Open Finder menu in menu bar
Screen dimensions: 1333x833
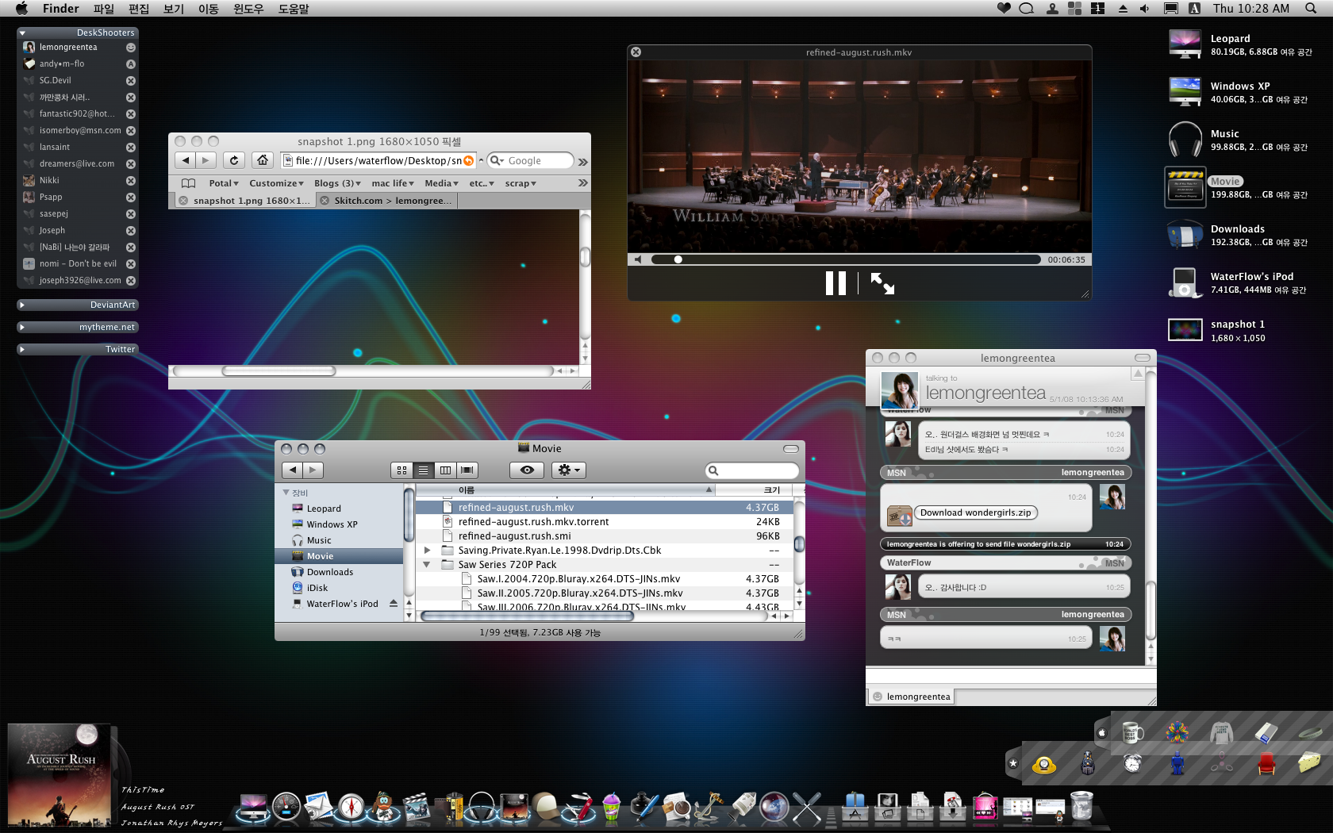point(60,9)
